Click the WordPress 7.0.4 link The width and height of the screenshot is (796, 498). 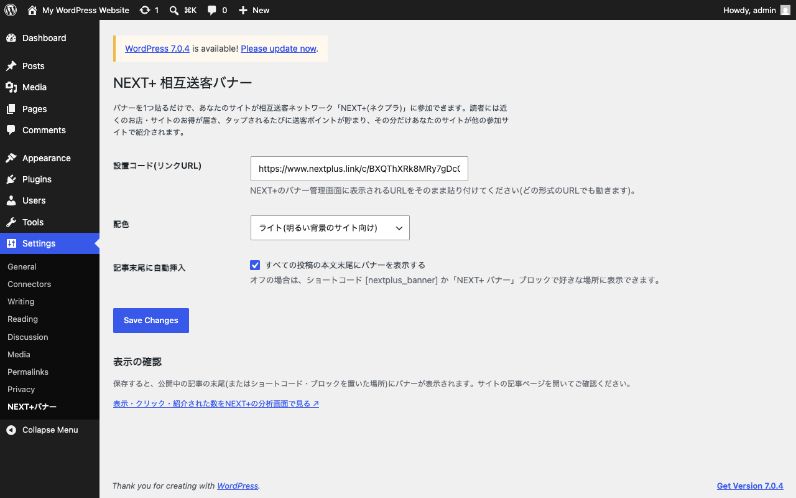(157, 49)
